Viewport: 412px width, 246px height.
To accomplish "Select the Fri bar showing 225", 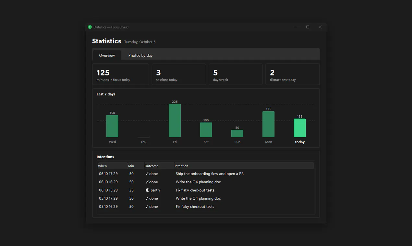I will point(175,121).
